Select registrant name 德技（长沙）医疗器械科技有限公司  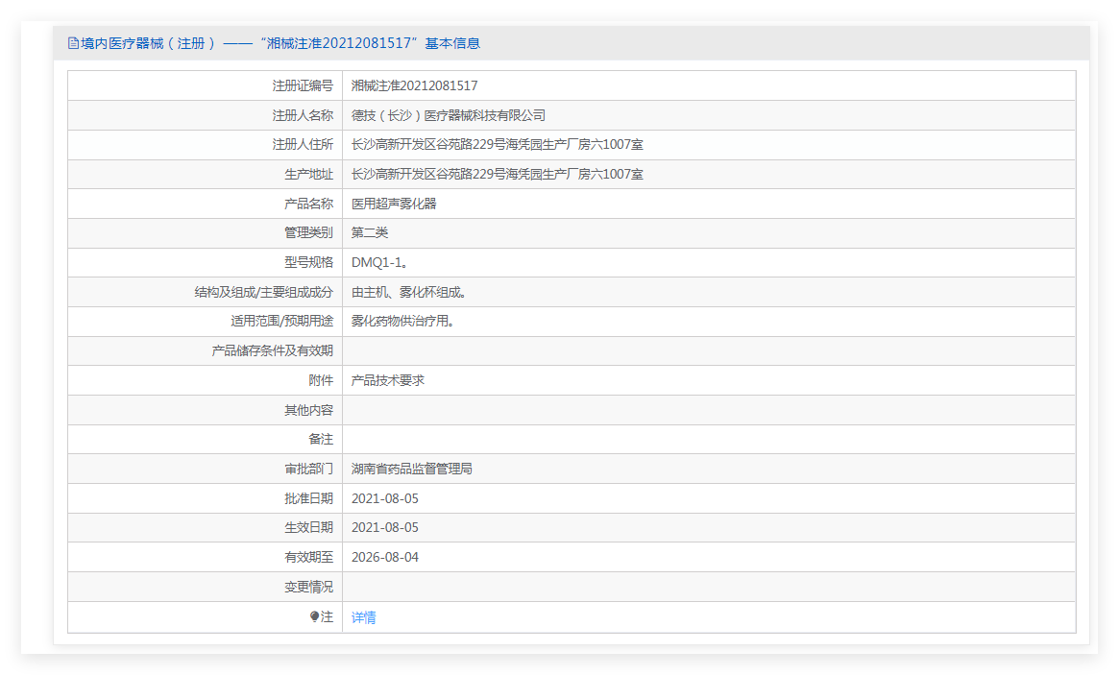click(449, 115)
